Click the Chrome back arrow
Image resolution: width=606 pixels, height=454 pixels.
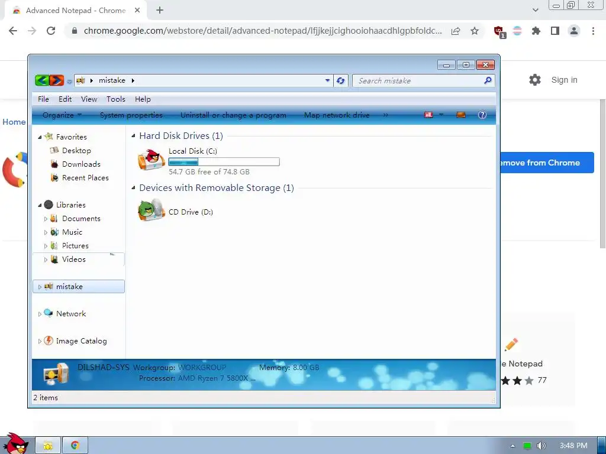(13, 31)
